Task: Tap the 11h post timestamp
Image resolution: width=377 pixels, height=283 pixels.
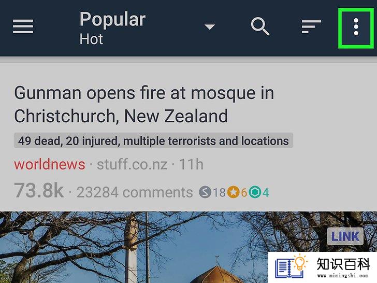Action: pyautogui.click(x=191, y=164)
